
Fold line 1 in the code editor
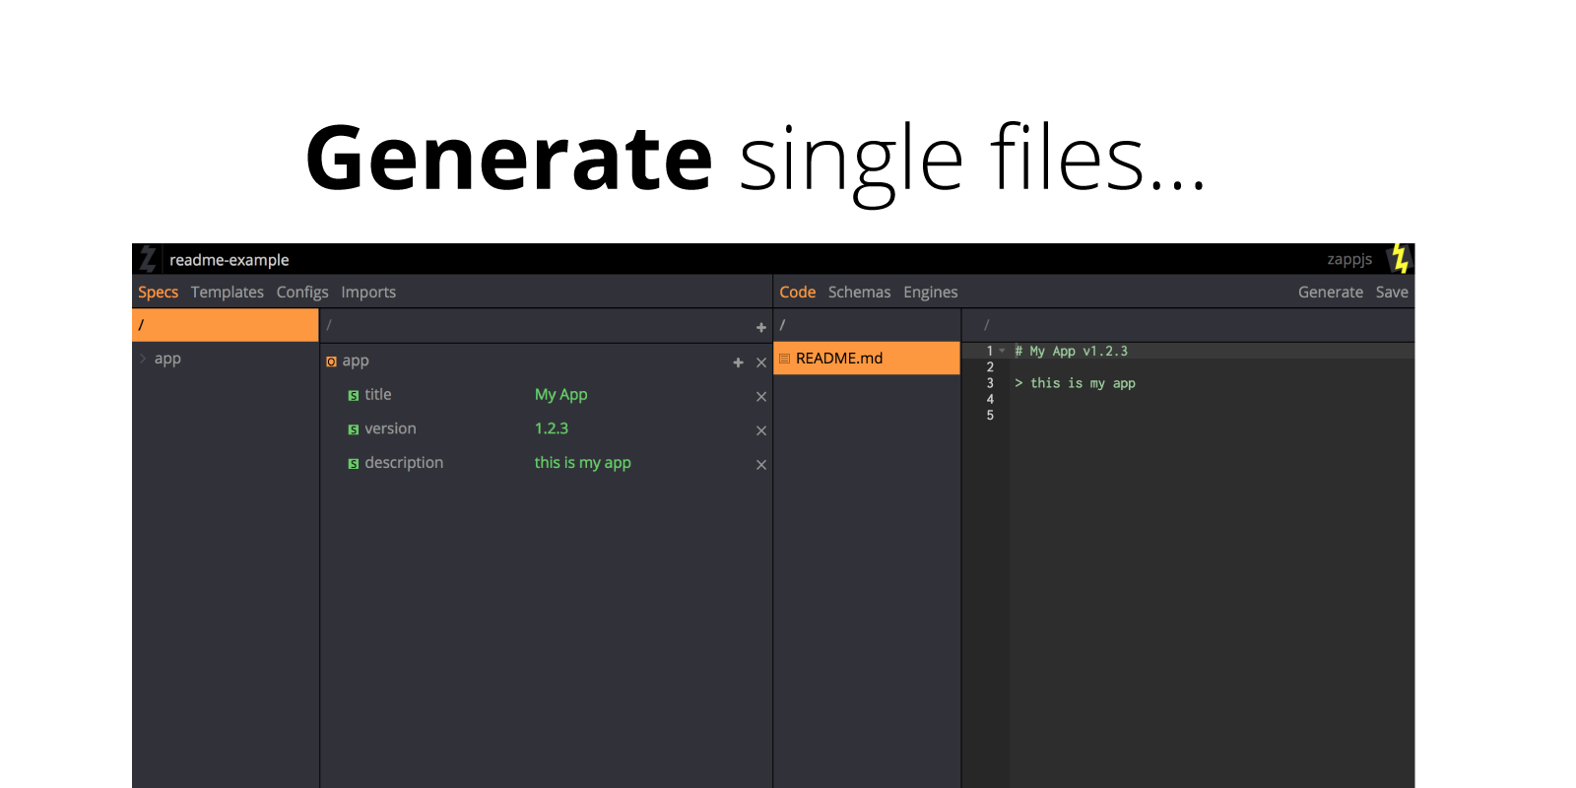tap(1003, 351)
